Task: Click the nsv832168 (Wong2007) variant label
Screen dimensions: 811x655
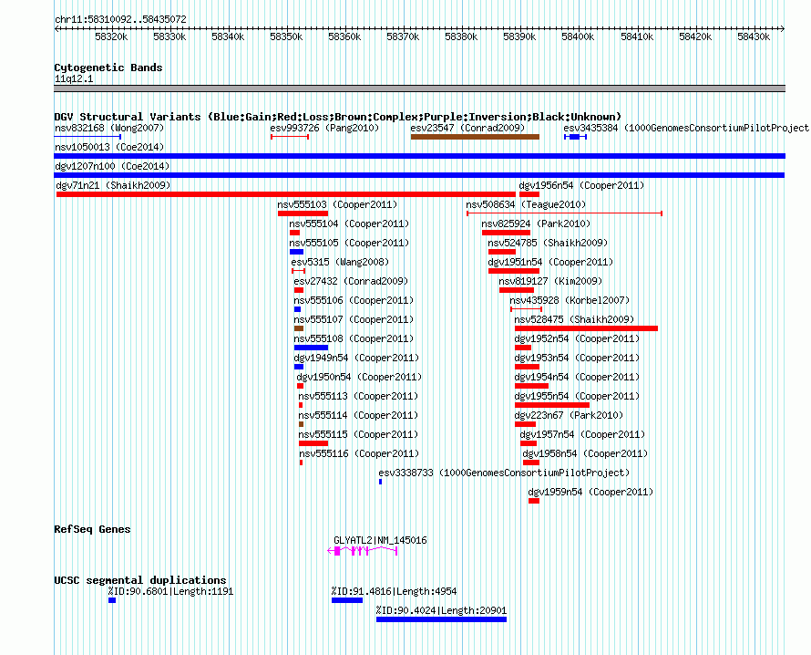Action: tap(109, 128)
